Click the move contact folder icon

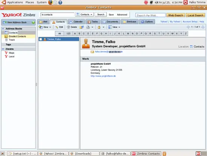82,27
